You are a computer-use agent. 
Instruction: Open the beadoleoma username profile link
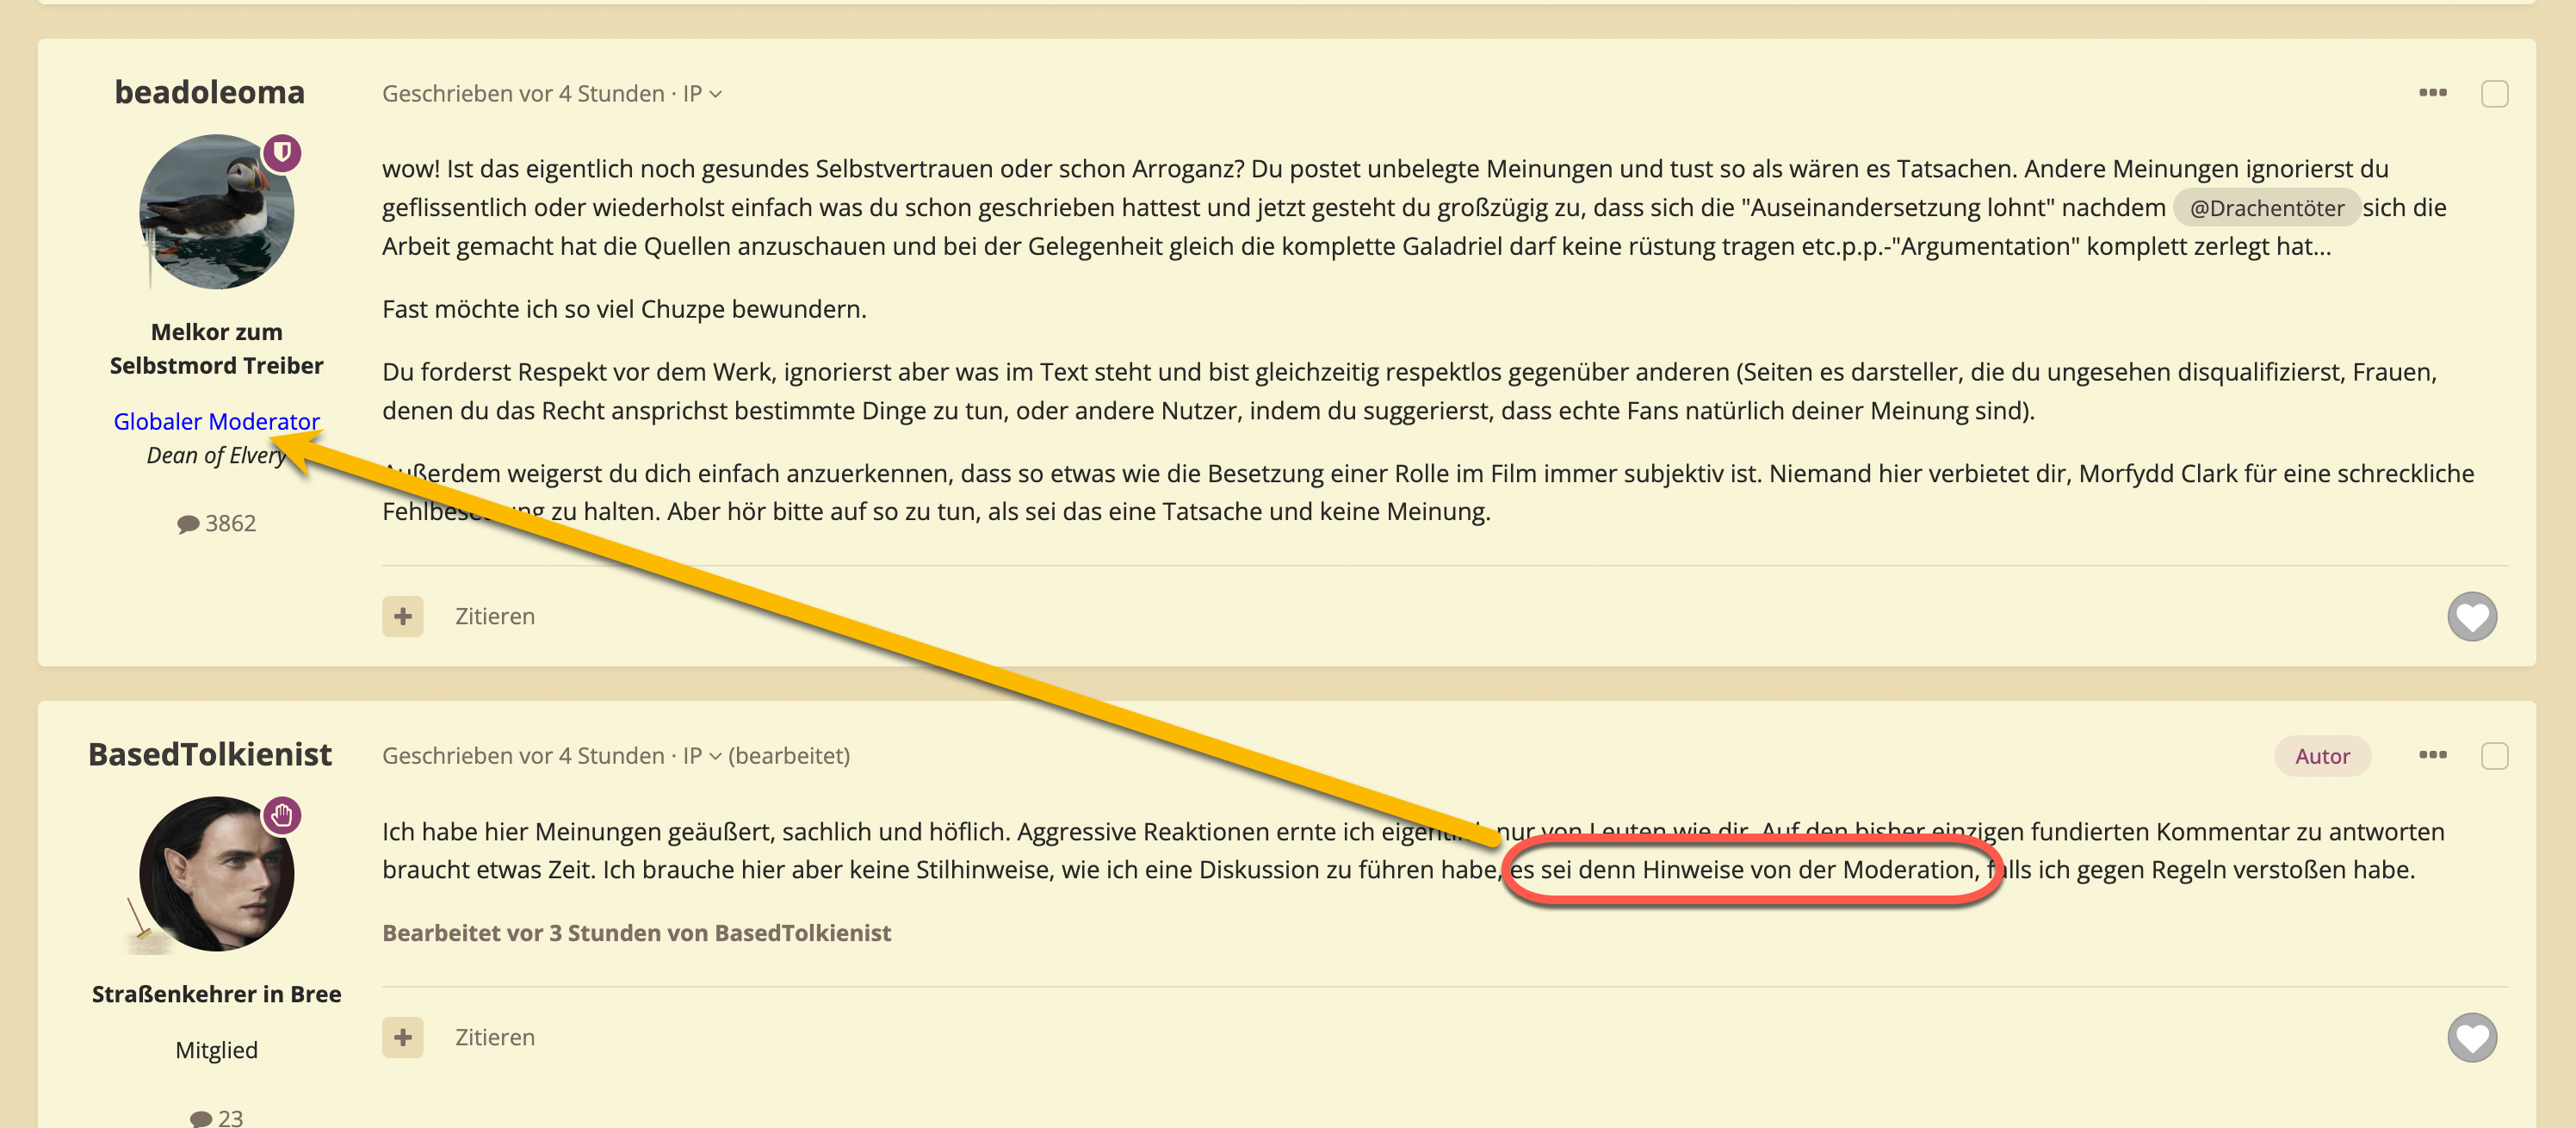(x=209, y=92)
